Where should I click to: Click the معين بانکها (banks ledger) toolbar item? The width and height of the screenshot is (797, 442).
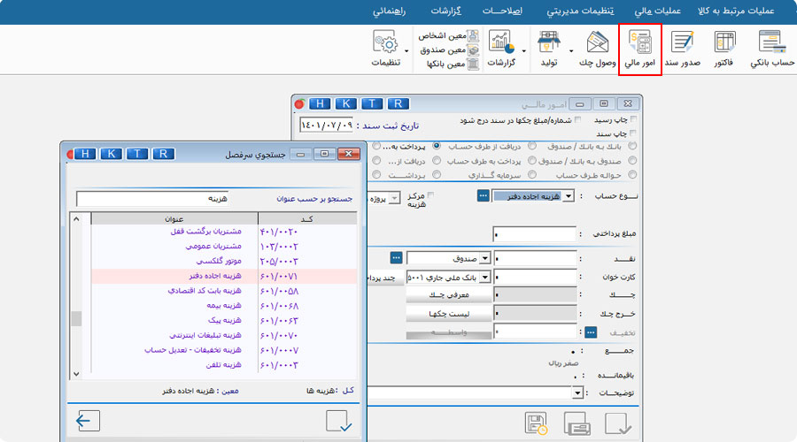[453, 64]
